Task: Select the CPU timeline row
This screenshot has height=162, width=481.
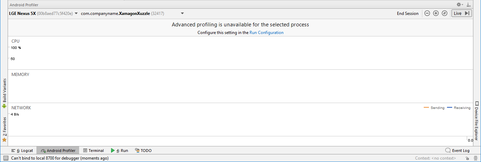Action: pos(240,53)
